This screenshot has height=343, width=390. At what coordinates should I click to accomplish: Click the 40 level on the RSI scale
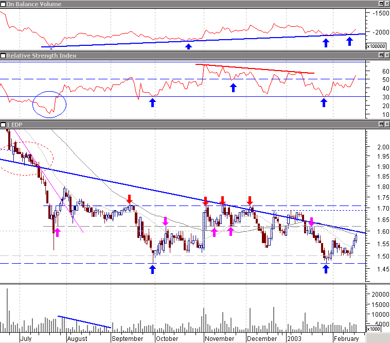click(386, 89)
